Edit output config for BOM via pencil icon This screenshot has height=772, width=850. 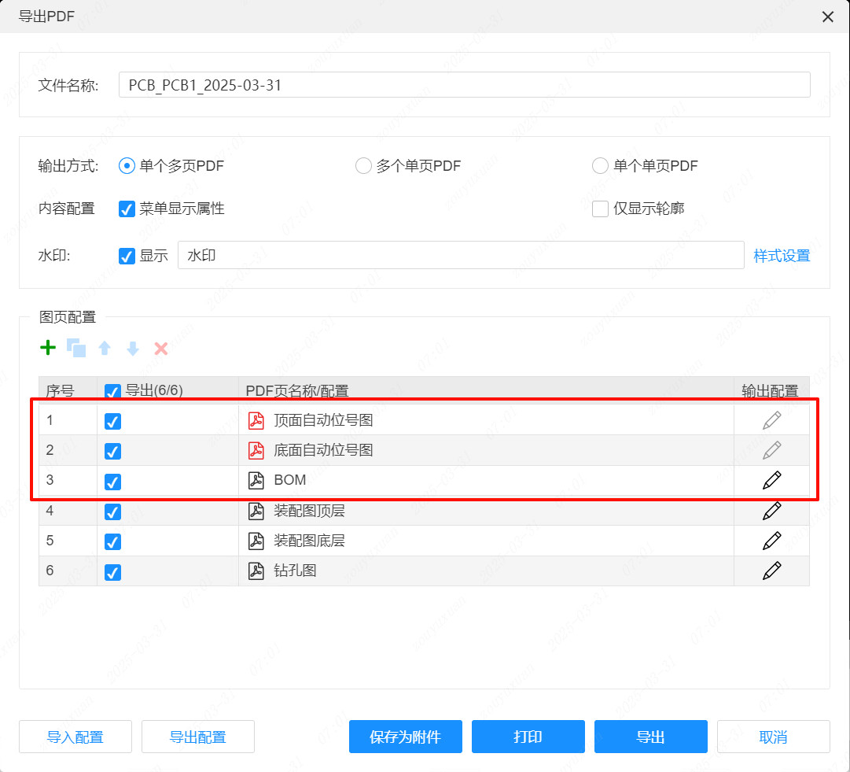pyautogui.click(x=771, y=480)
